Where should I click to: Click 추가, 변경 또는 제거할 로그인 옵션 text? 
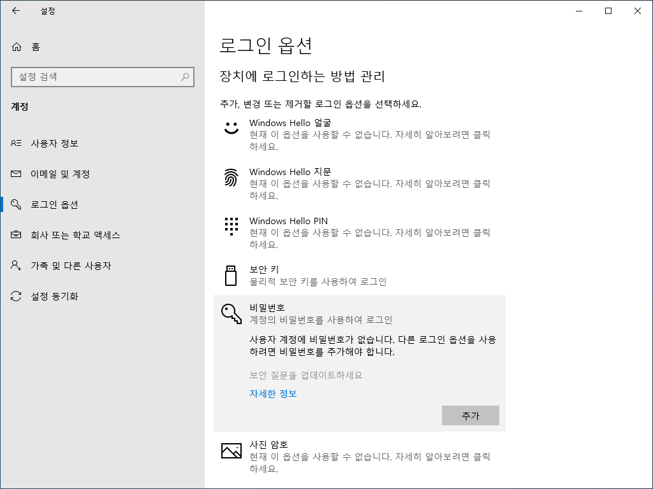[x=320, y=104]
